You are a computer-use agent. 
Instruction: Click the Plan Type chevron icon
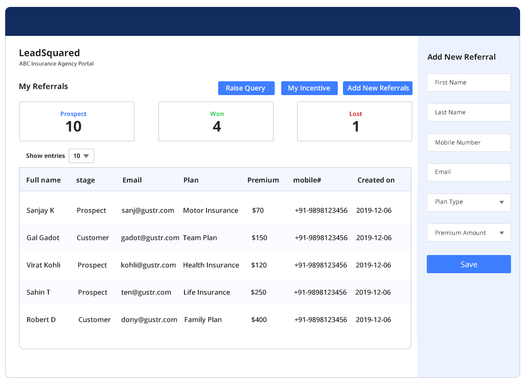(502, 202)
